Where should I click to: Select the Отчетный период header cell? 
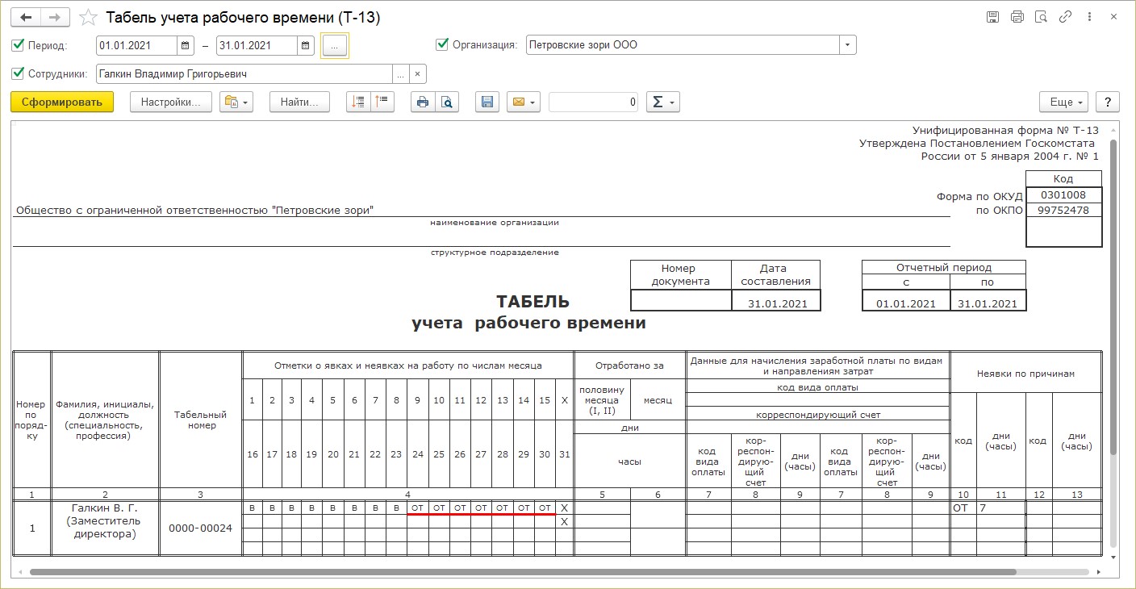(944, 267)
